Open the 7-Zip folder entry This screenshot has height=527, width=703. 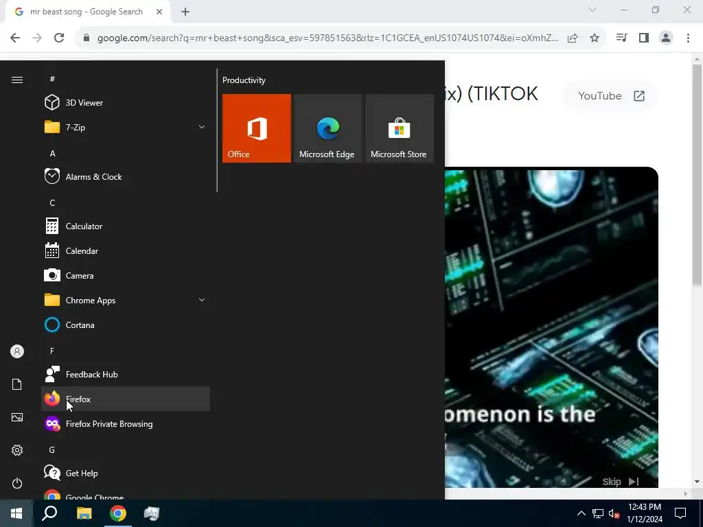coord(125,127)
